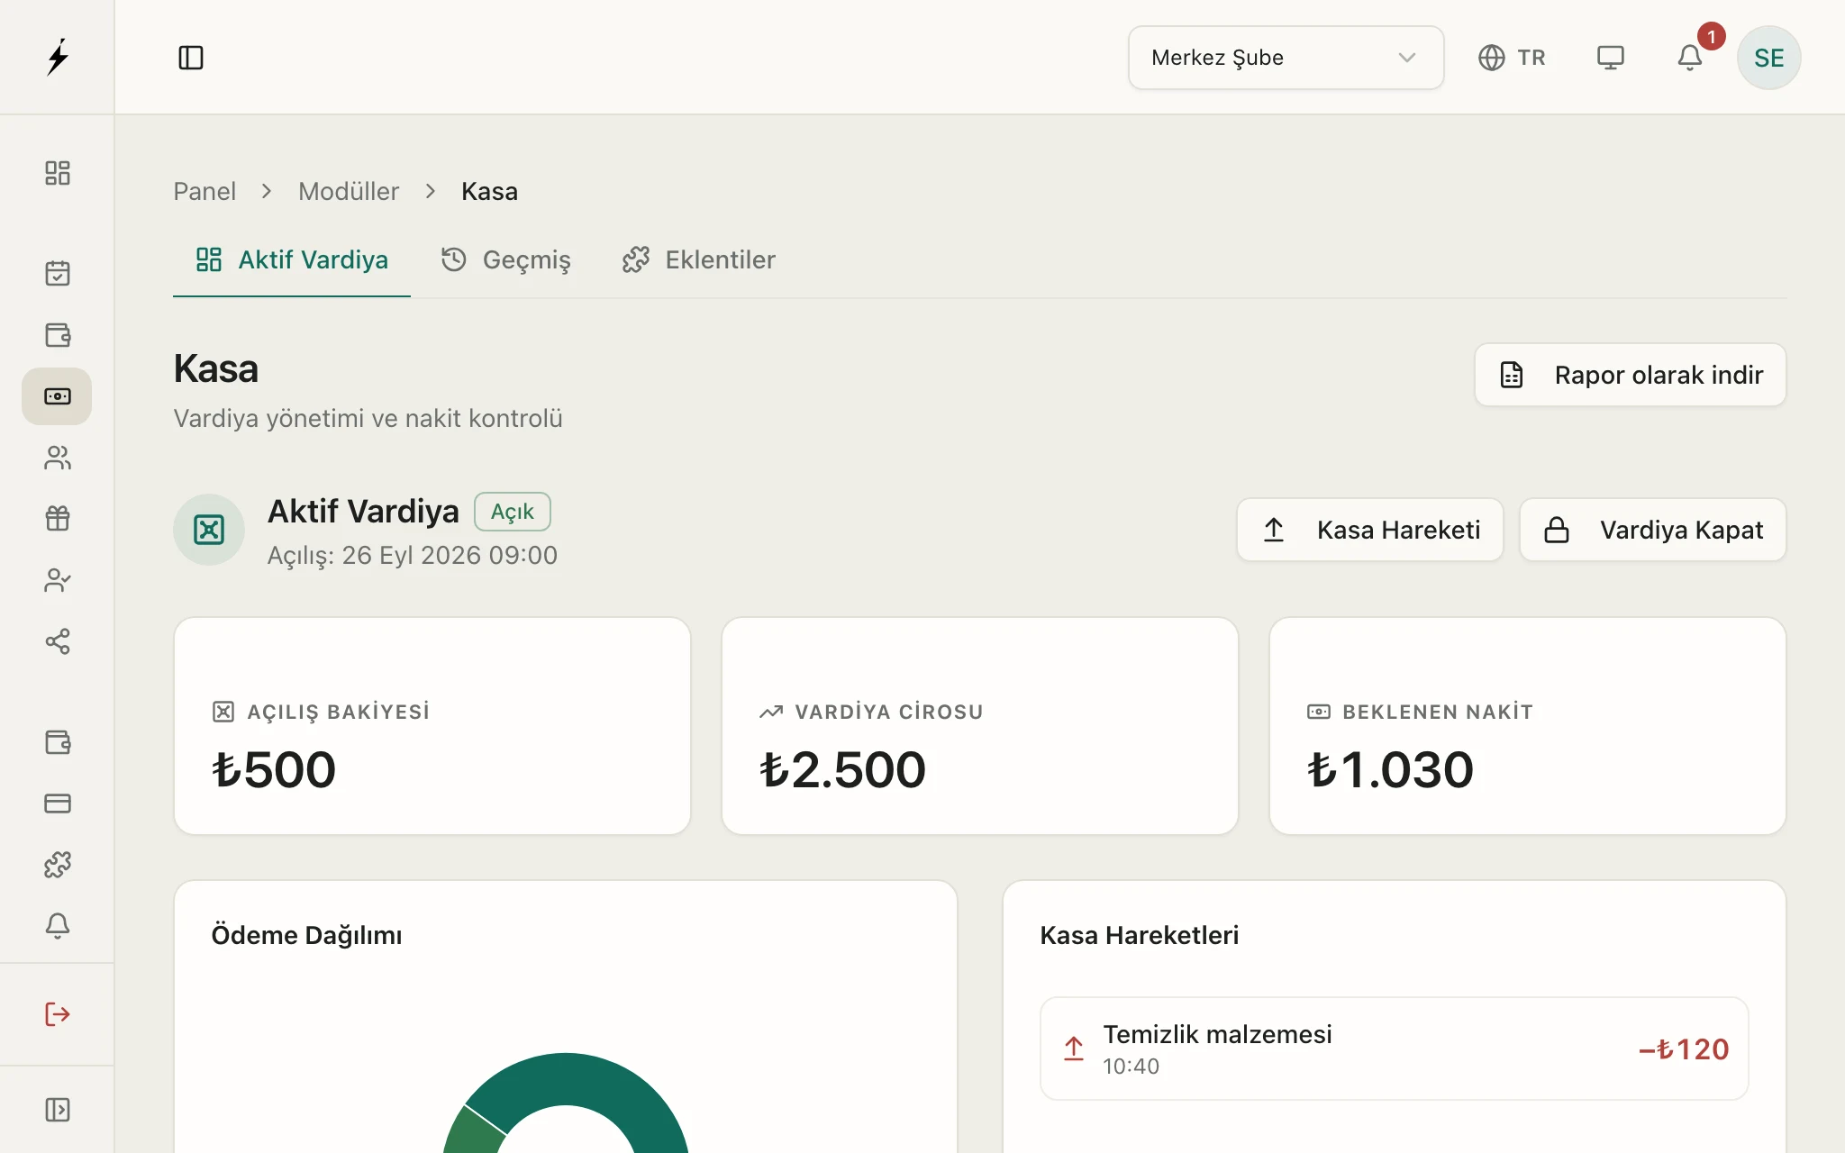Image resolution: width=1845 pixels, height=1153 pixels.
Task: Toggle the sidebar panel icon in header
Action: click(191, 58)
